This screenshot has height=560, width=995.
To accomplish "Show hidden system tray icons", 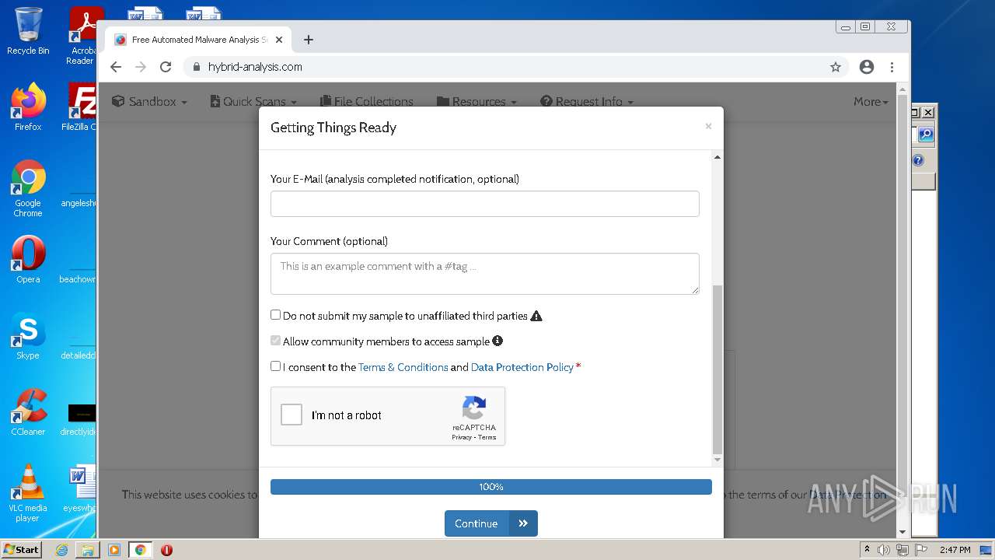I will click(x=868, y=550).
